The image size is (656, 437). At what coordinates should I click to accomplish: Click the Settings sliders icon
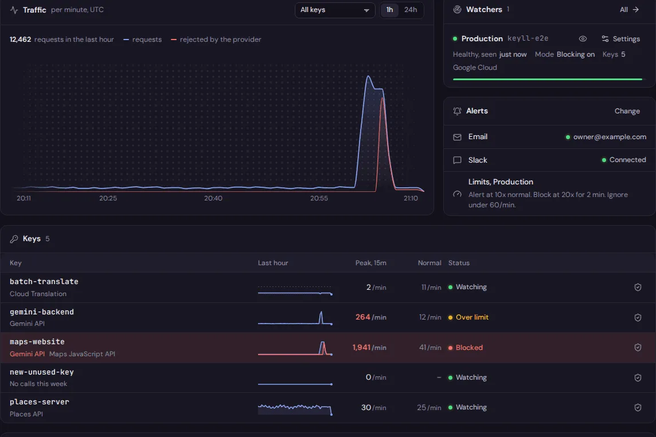[605, 39]
